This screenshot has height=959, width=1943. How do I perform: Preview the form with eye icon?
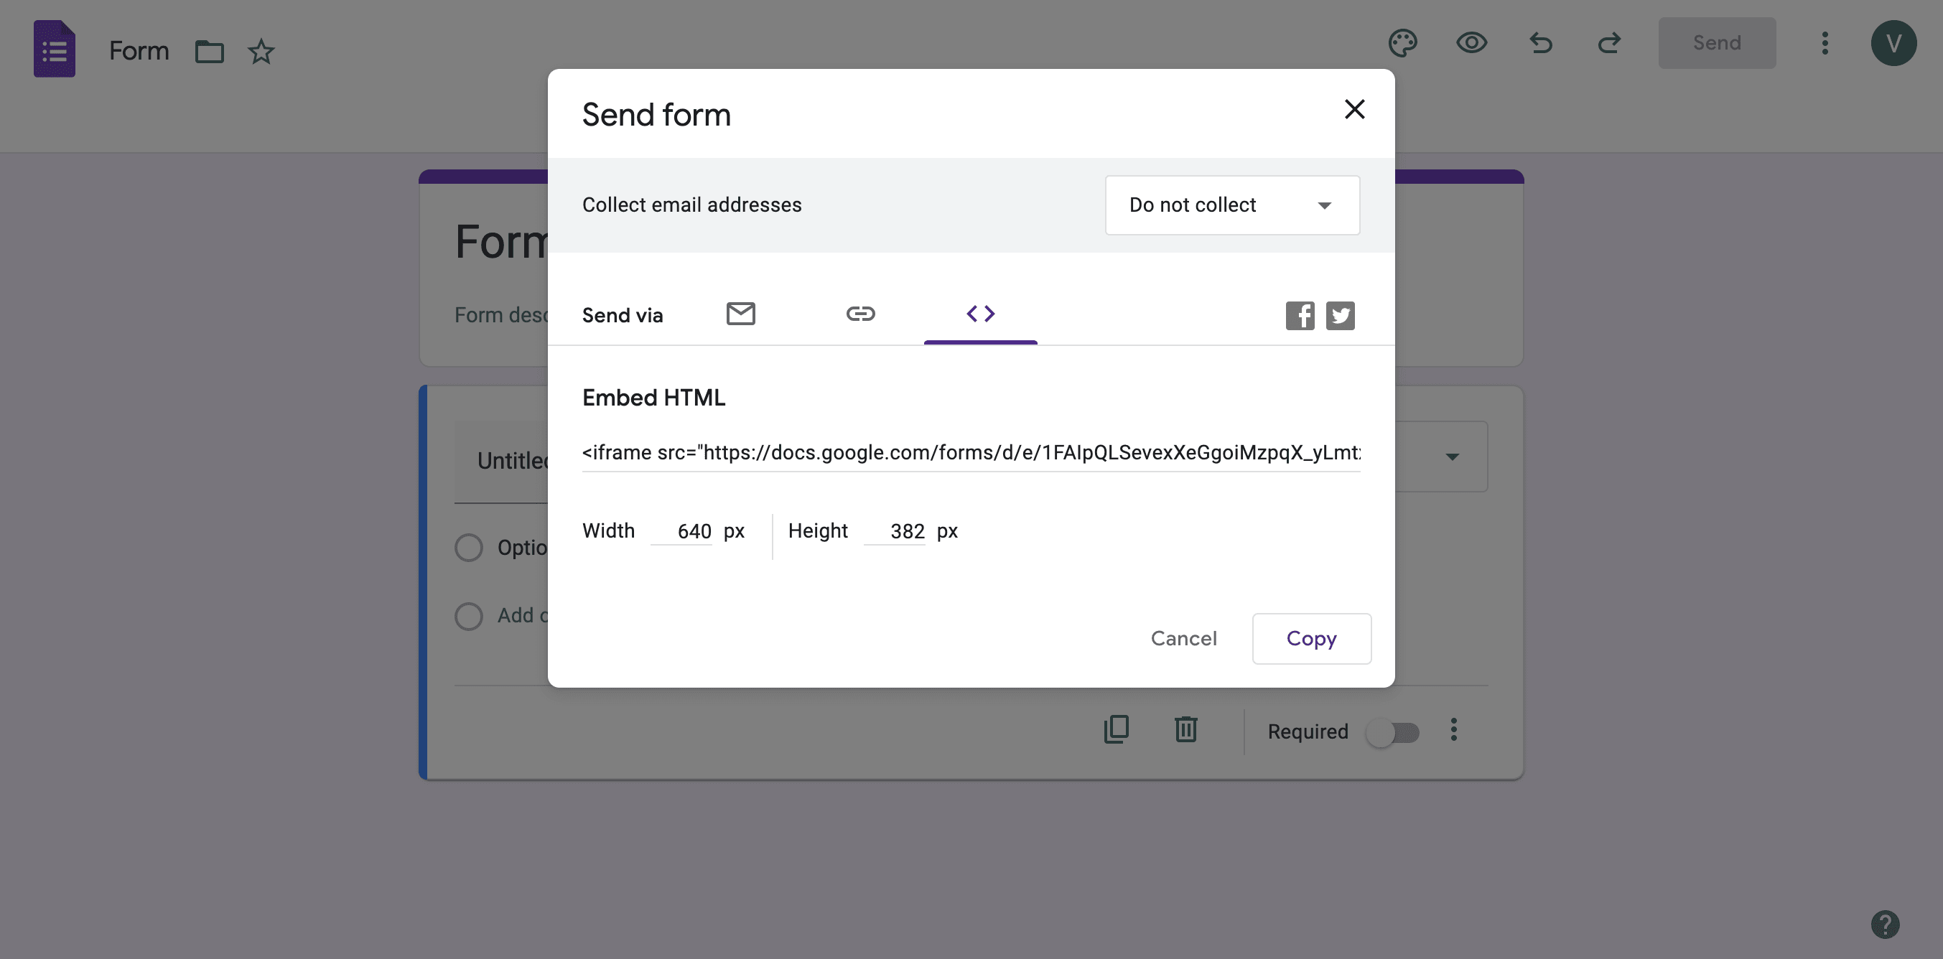point(1471,43)
